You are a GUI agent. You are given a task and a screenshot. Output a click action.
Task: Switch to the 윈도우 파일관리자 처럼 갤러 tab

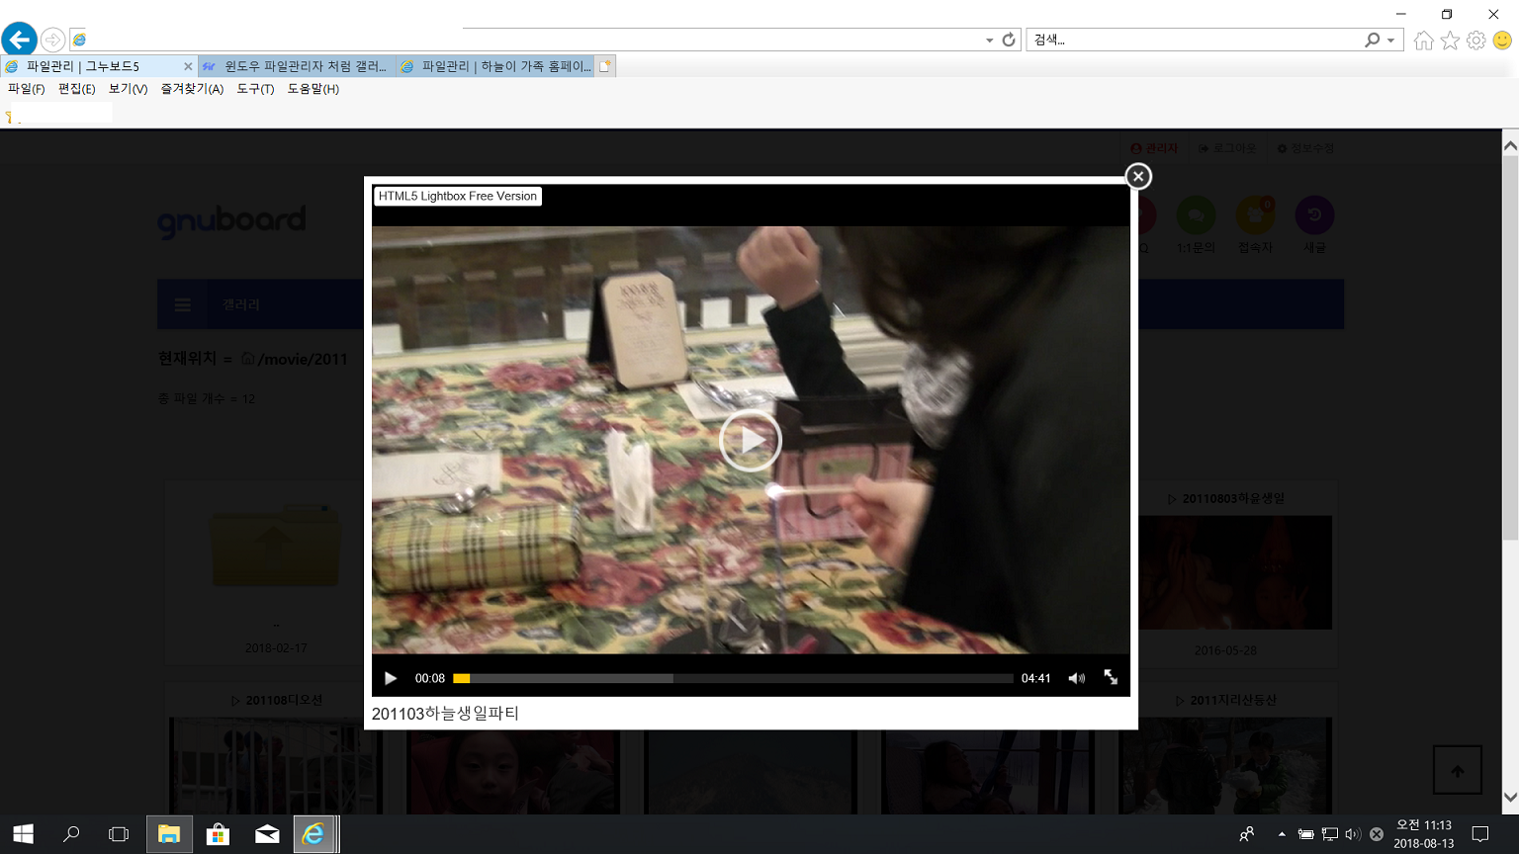(297, 66)
